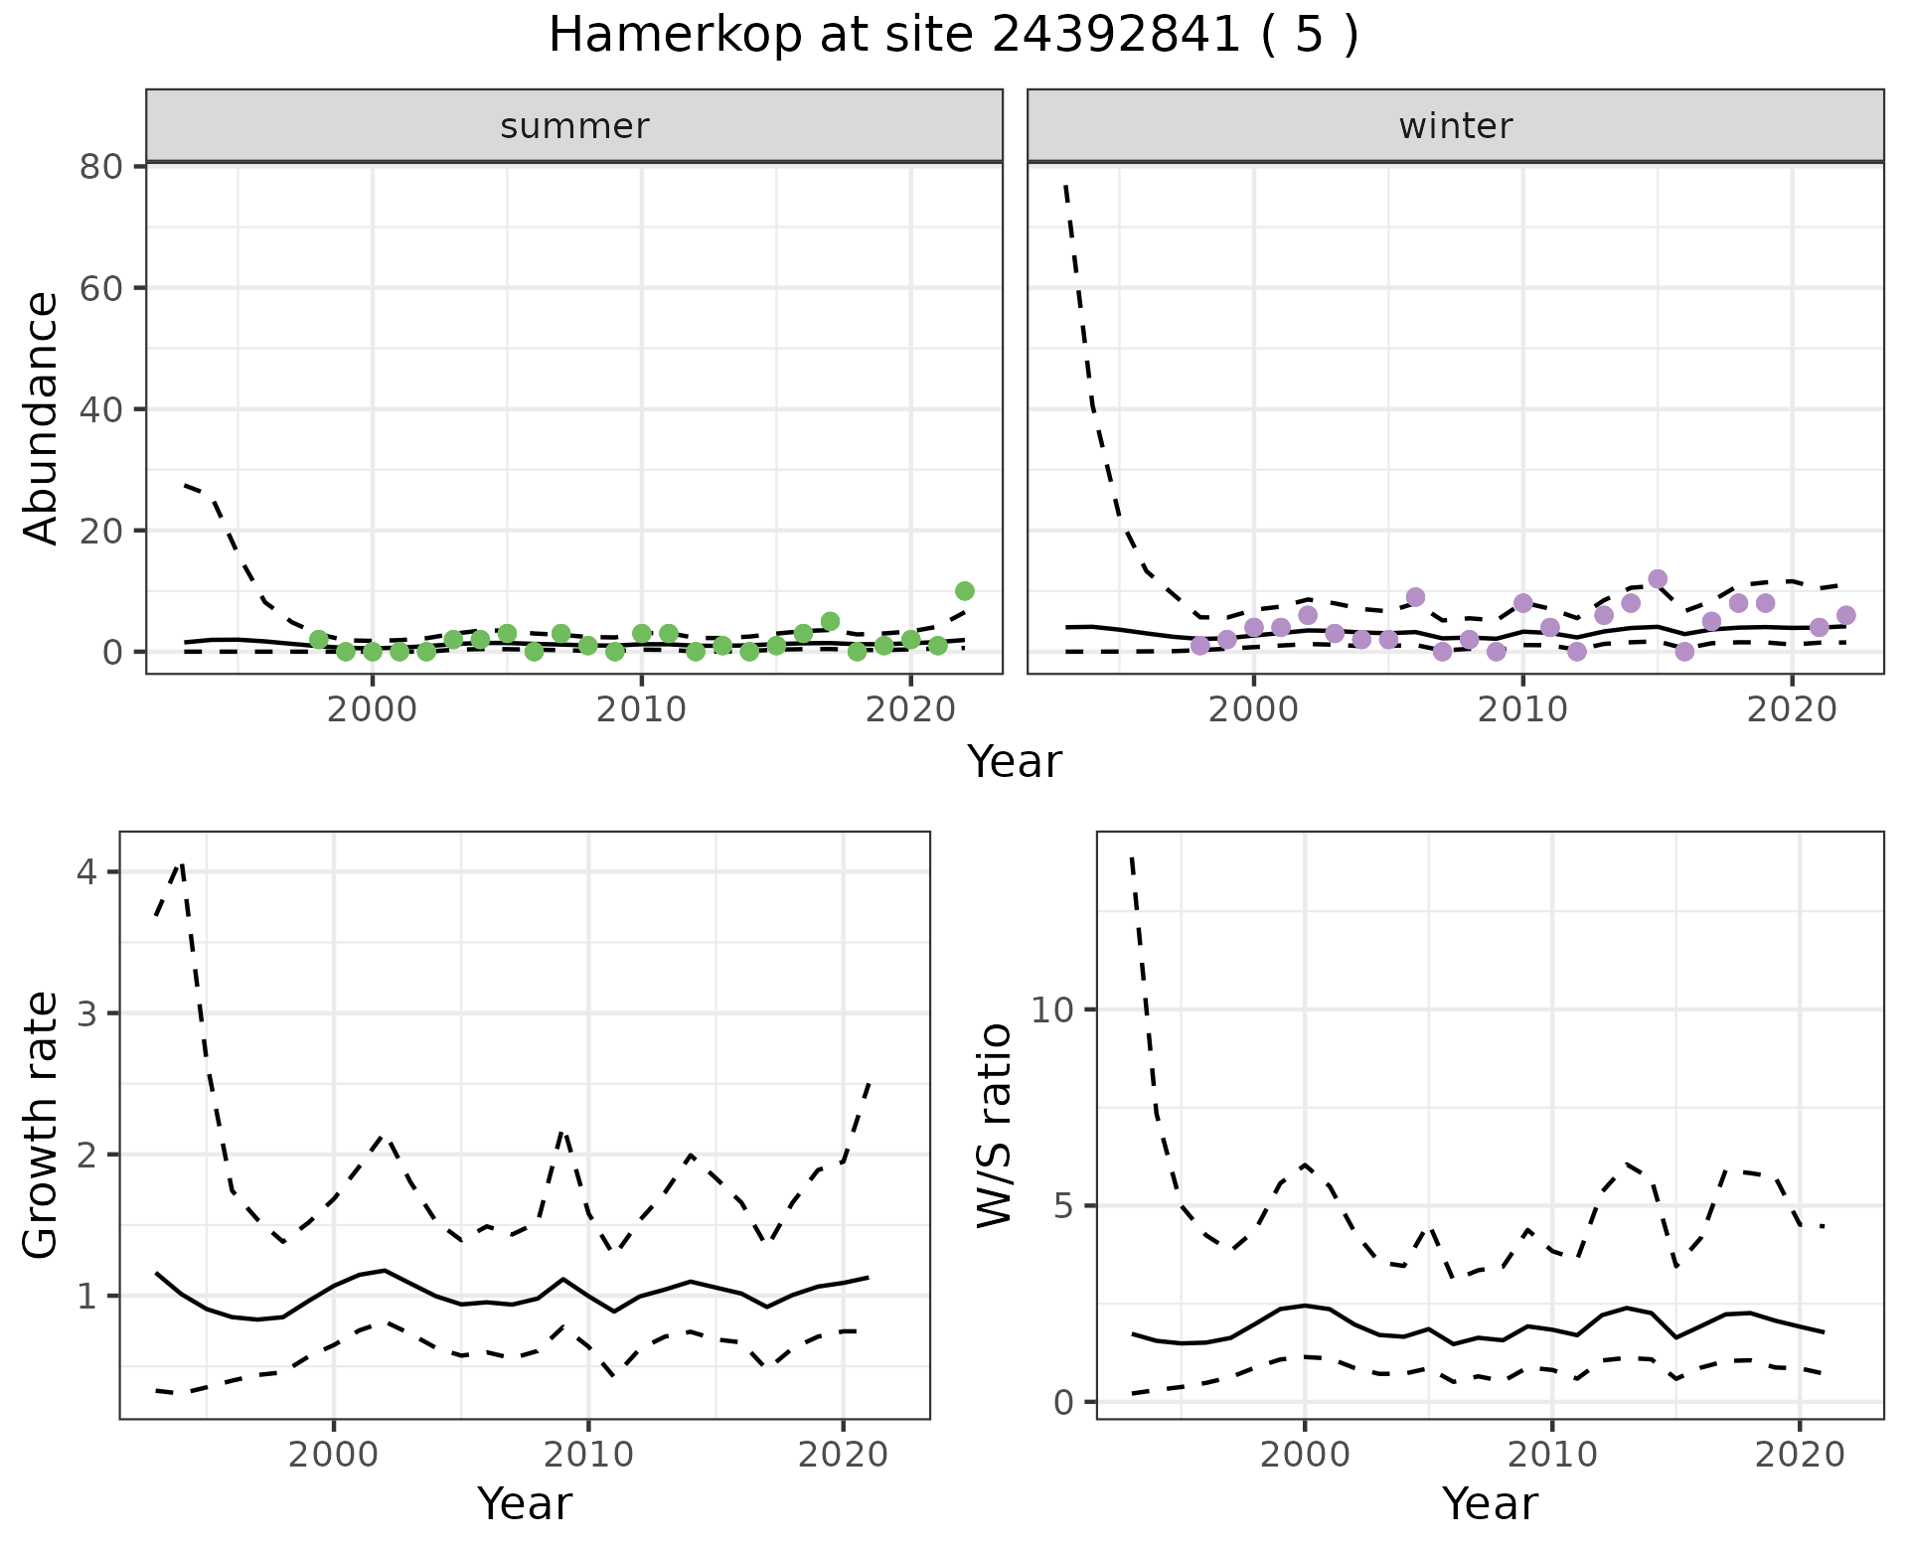Click the 2020 tick in winter panel

(1792, 709)
